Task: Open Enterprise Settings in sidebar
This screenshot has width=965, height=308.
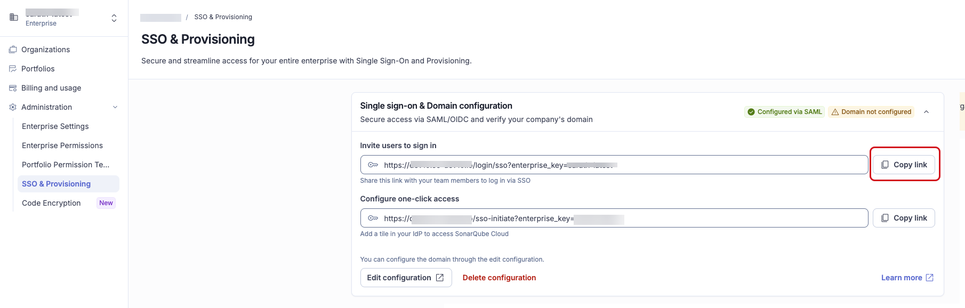Action: (55, 126)
